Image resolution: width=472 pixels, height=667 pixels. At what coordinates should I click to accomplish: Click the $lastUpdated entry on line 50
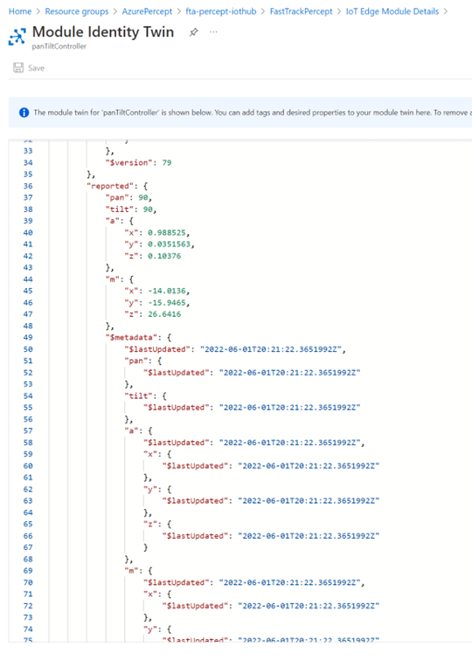click(x=235, y=349)
